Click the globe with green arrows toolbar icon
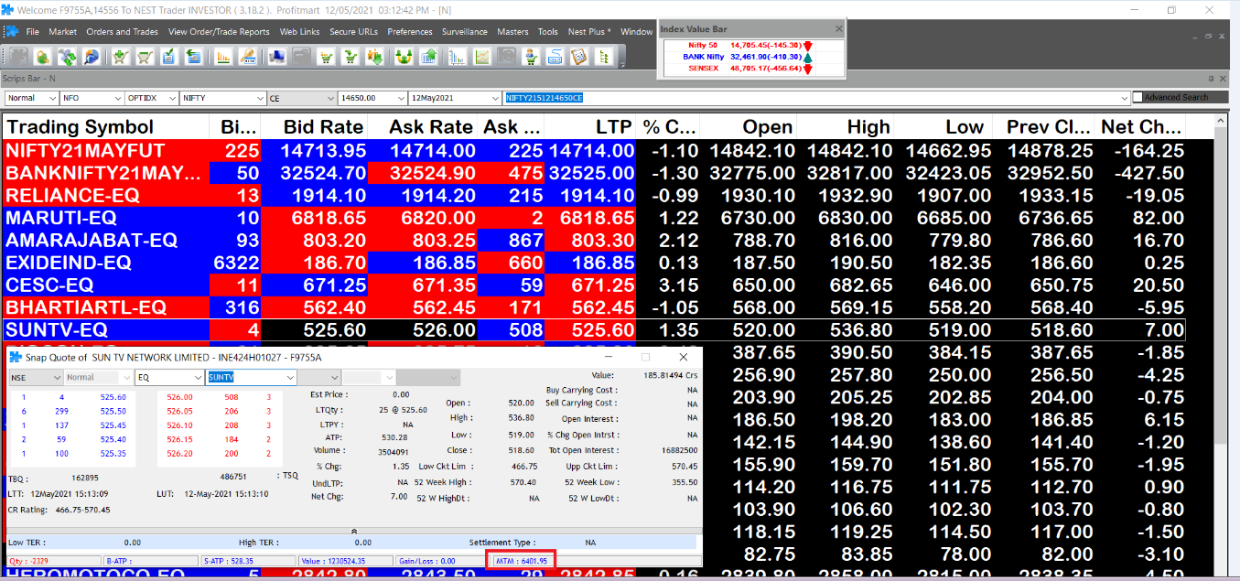Viewport: 1240px width, 581px height. tap(69, 57)
